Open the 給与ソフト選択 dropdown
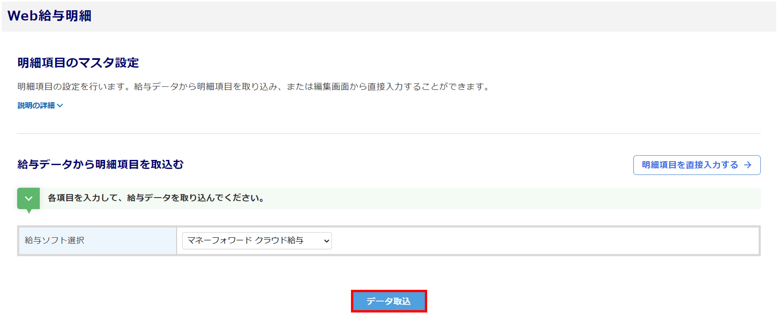Viewport: 777px width, 325px height. point(257,241)
